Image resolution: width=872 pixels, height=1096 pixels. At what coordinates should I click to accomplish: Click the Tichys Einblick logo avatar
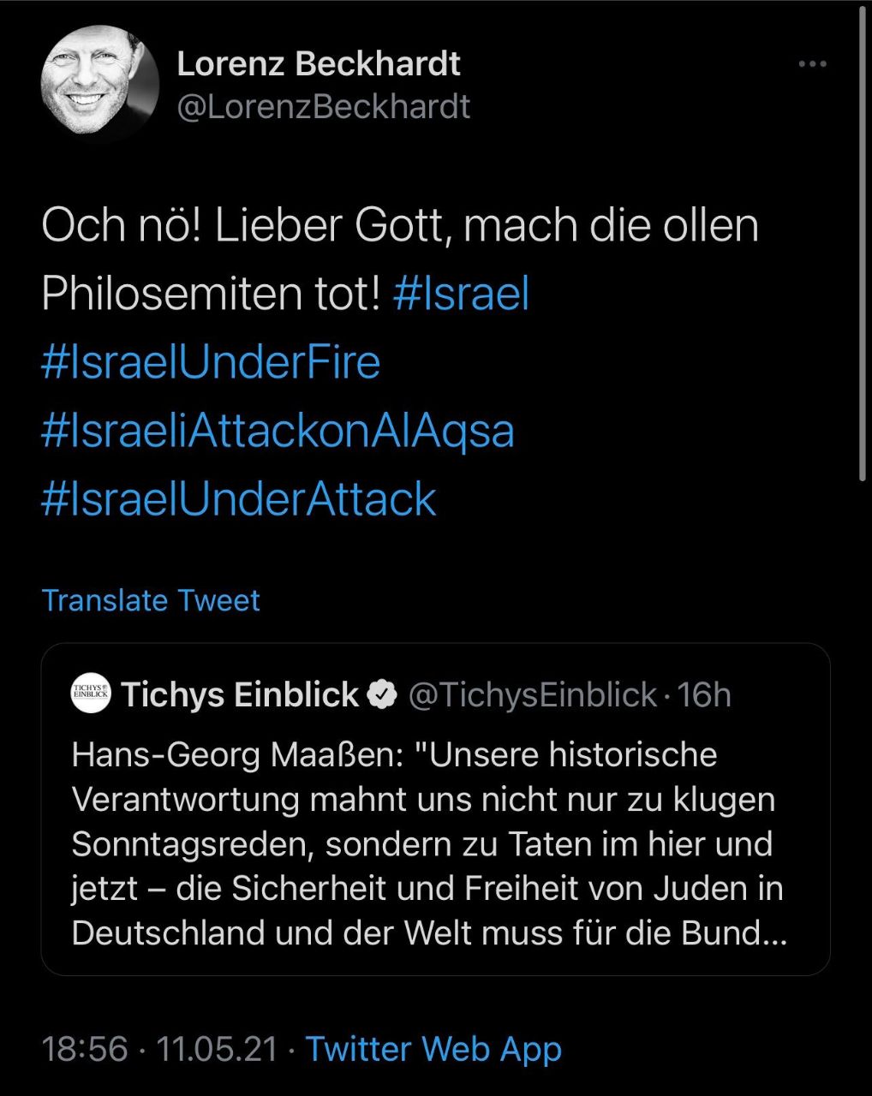[x=91, y=694]
